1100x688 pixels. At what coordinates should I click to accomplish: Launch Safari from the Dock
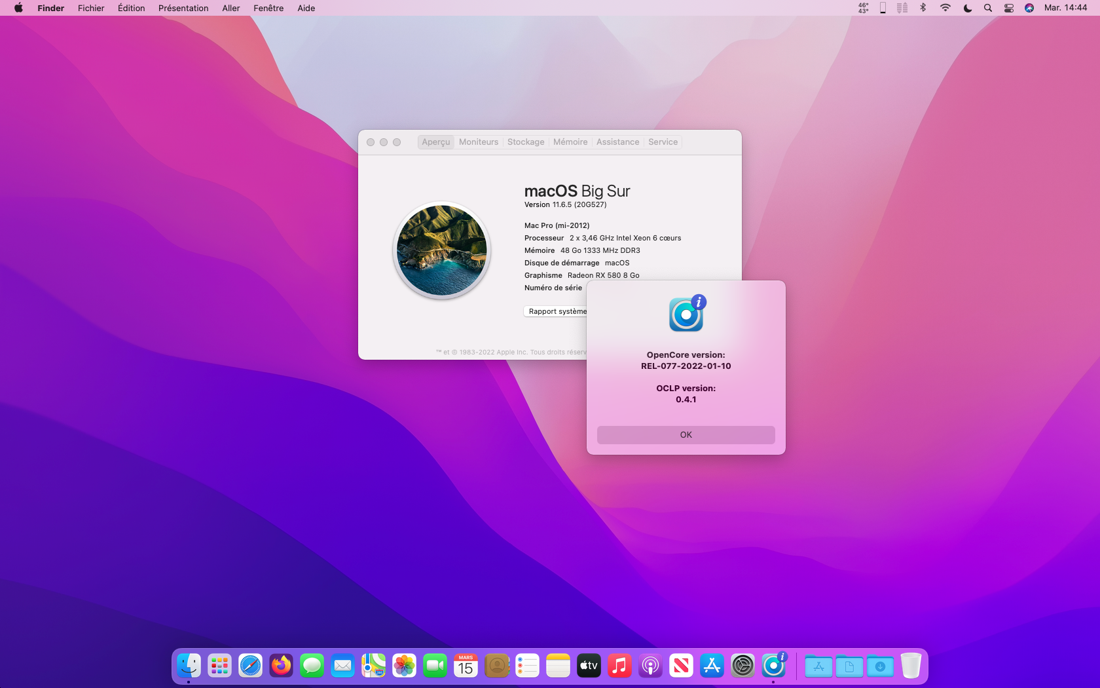pyautogui.click(x=251, y=666)
